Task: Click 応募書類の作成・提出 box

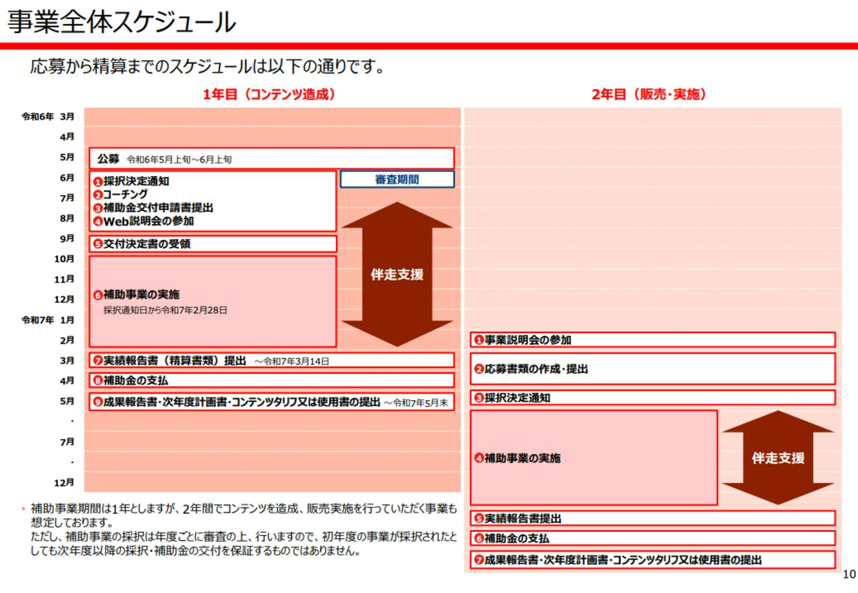Action: (653, 369)
